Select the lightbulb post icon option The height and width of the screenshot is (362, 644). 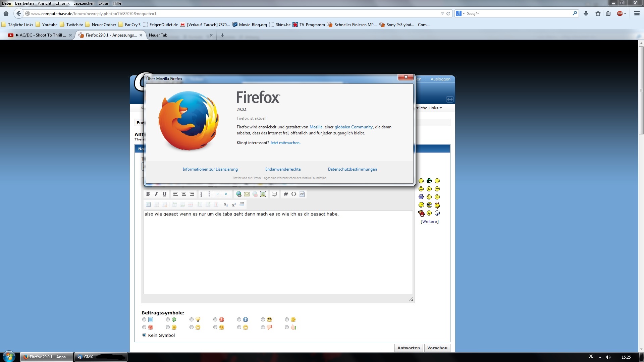click(192, 320)
